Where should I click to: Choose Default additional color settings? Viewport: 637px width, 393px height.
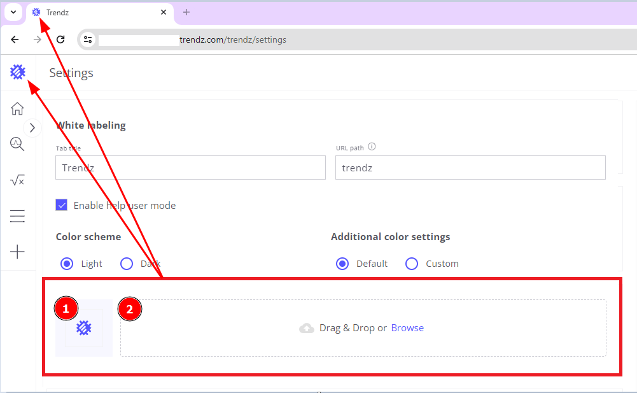click(342, 264)
